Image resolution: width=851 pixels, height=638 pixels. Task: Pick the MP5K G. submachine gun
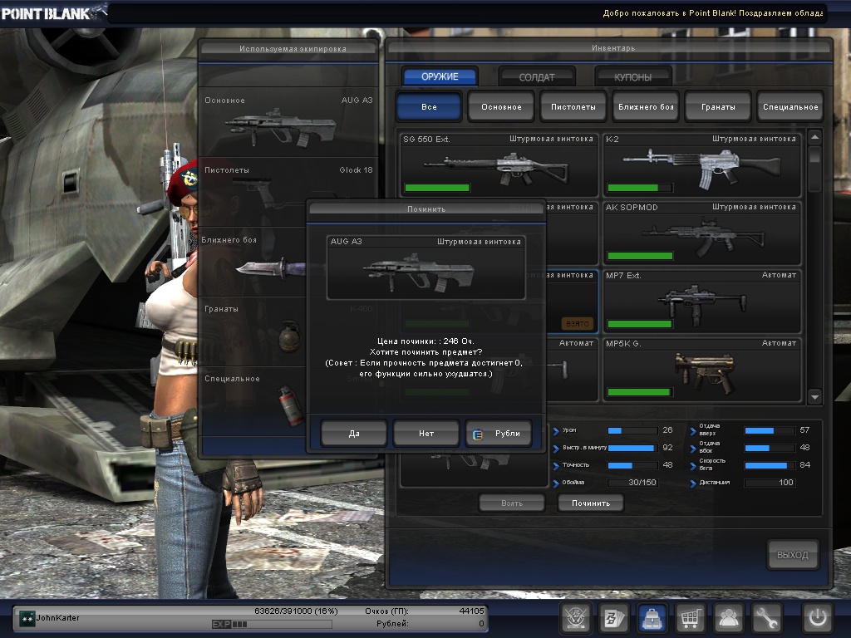click(701, 370)
